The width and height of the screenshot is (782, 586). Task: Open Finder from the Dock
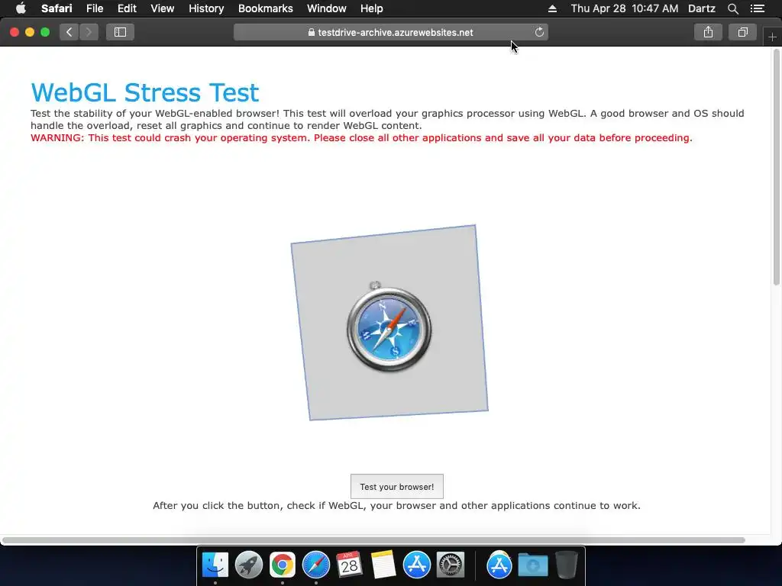point(215,565)
